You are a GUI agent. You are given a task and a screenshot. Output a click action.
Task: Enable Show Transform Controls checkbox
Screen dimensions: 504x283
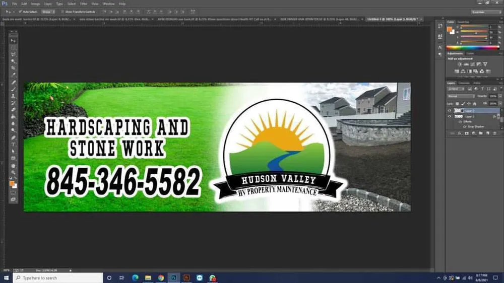[x=62, y=12]
